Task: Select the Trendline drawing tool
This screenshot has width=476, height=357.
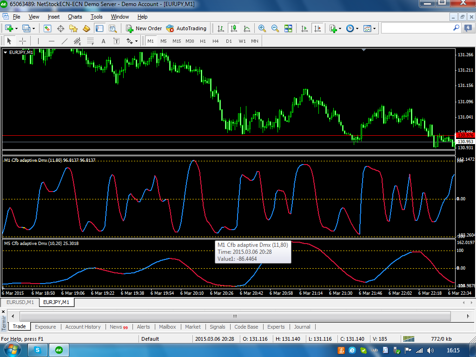Action: click(x=65, y=41)
